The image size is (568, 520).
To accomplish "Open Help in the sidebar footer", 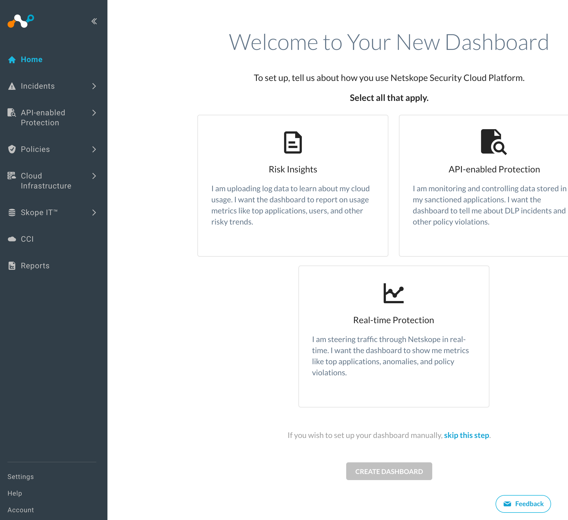I will 15,493.
